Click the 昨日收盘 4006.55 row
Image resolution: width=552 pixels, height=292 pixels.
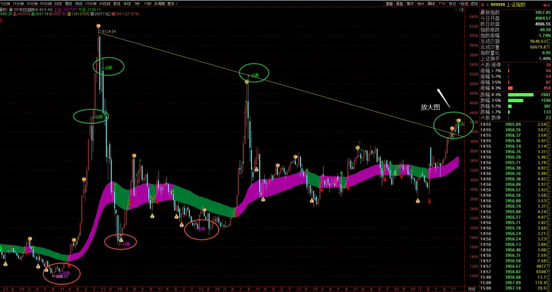[x=516, y=24]
